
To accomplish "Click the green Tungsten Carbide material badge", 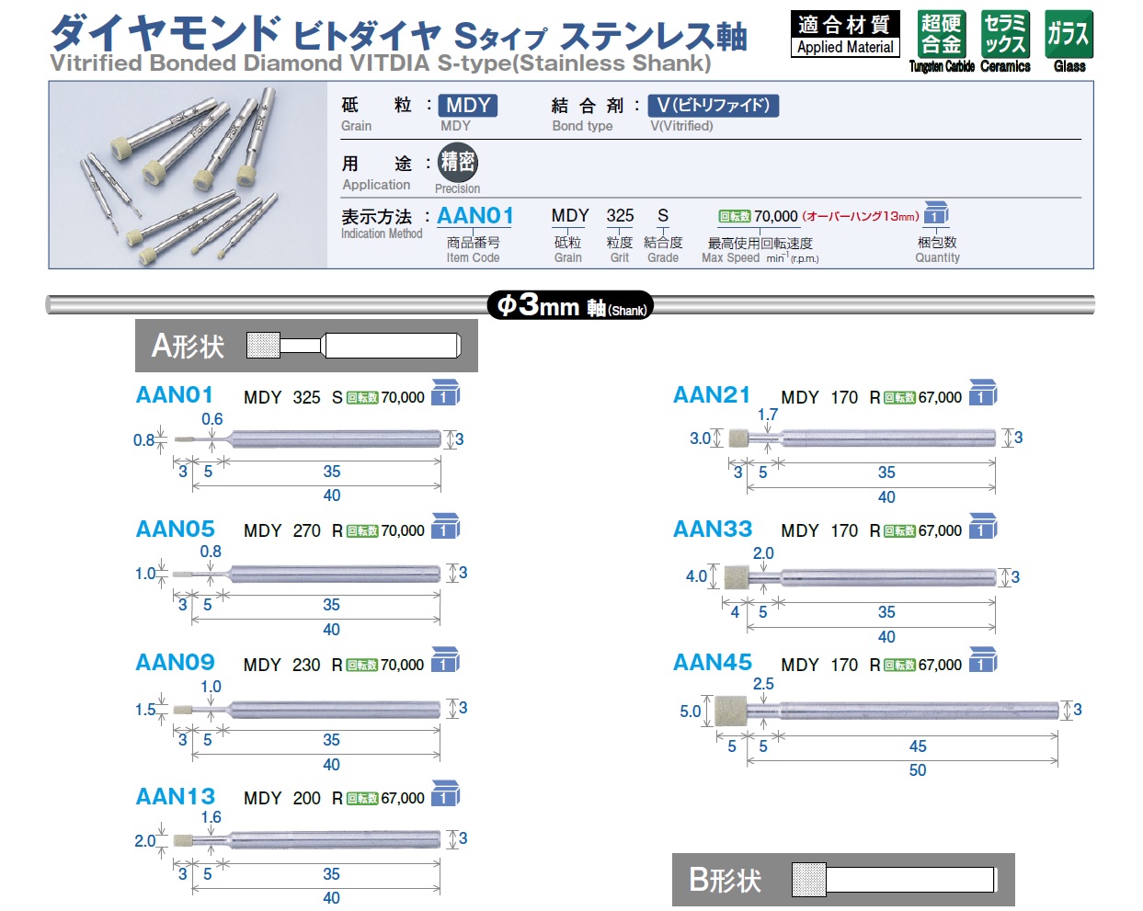I will click(941, 35).
